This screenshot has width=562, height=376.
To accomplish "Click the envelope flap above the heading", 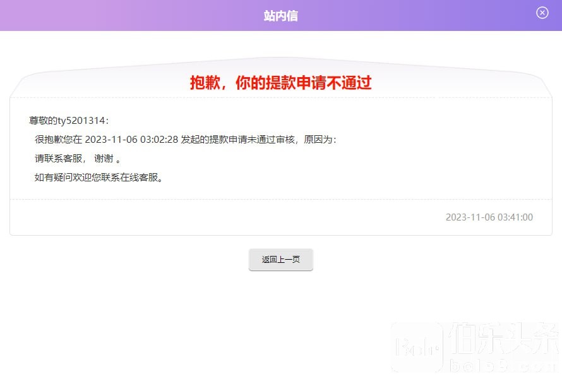I will tap(281, 63).
